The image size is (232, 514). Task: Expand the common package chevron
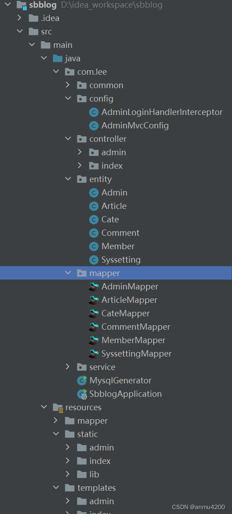(68, 85)
